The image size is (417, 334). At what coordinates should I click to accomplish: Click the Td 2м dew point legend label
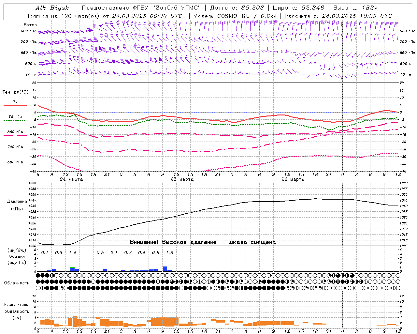[x=15, y=117]
